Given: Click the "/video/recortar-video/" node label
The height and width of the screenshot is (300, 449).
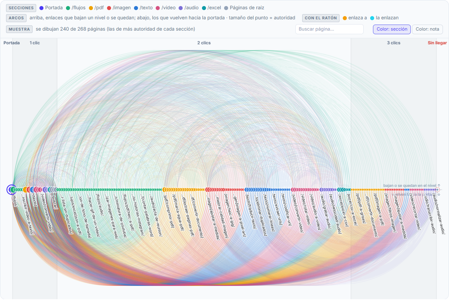Looking at the screenshot, I should pyautogui.click(x=415, y=212).
